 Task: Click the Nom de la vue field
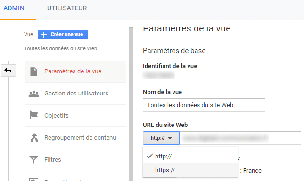click(204, 105)
